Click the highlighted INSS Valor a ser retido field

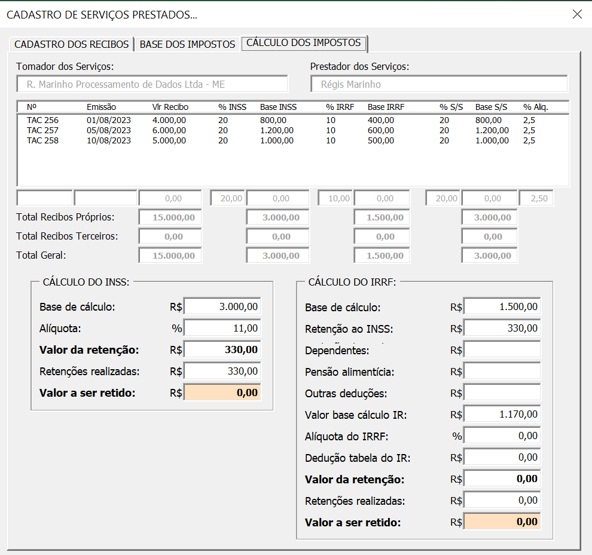[222, 393]
